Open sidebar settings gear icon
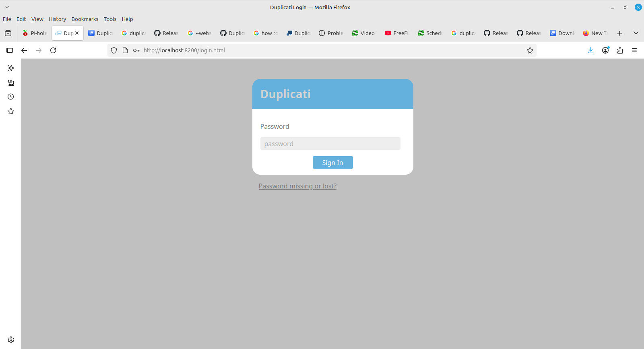644x349 pixels. click(11, 340)
